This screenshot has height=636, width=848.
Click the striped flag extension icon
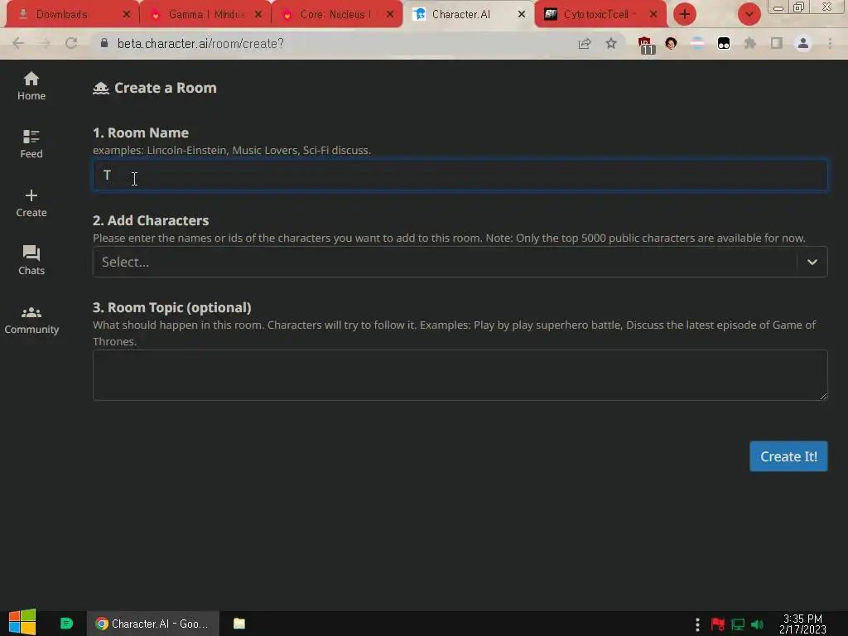tap(697, 43)
